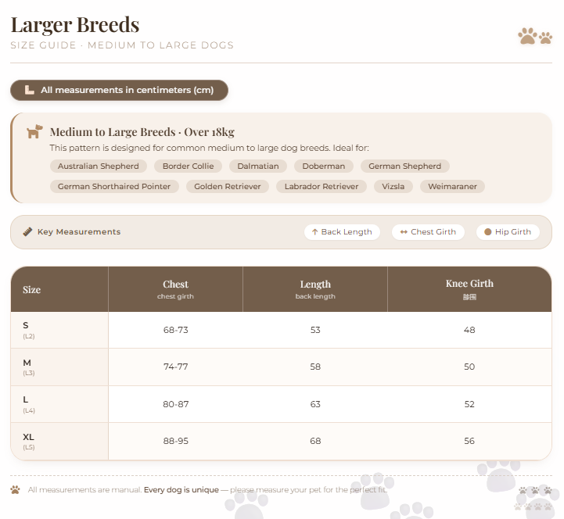This screenshot has width=564, height=519.
Task: Click the dog icon beside Medium to Large Breeds
Action: tap(34, 131)
